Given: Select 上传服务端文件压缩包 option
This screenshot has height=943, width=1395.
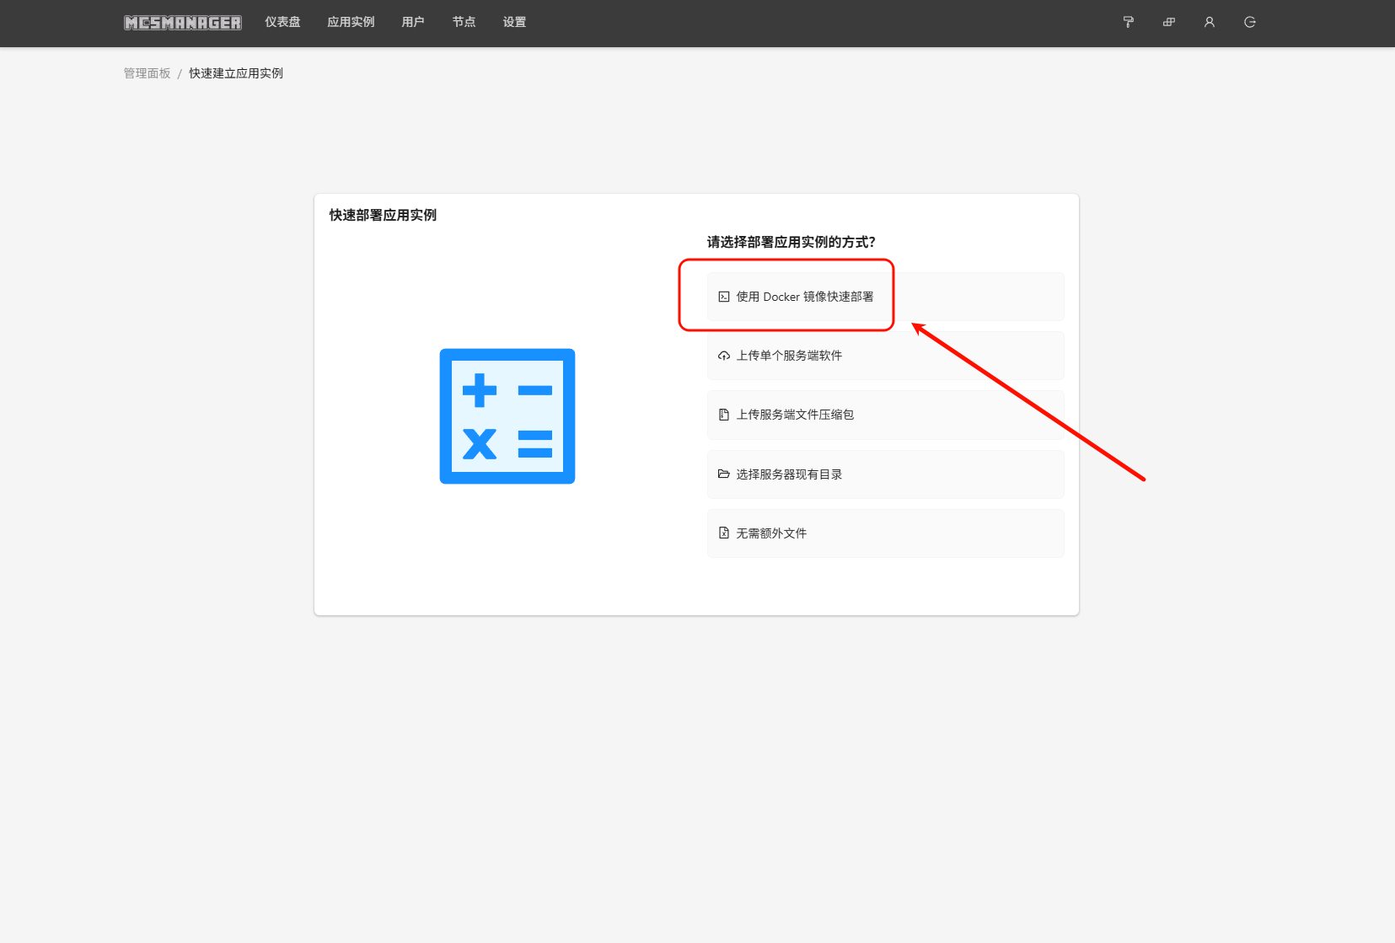Looking at the screenshot, I should [x=795, y=415].
